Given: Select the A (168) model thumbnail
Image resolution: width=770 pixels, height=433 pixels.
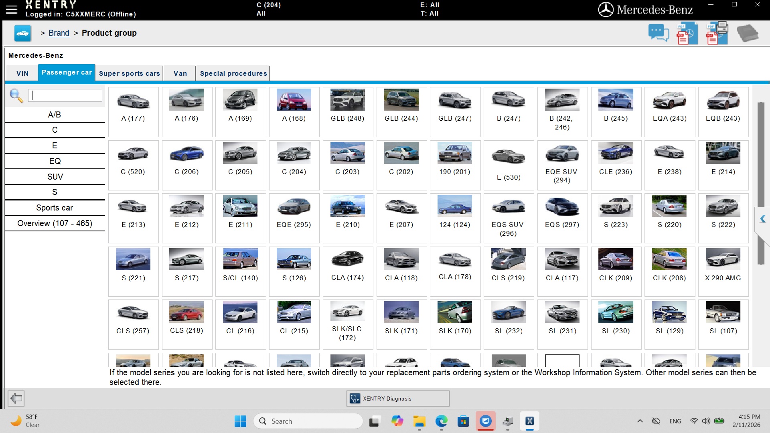Looking at the screenshot, I should coord(294,112).
